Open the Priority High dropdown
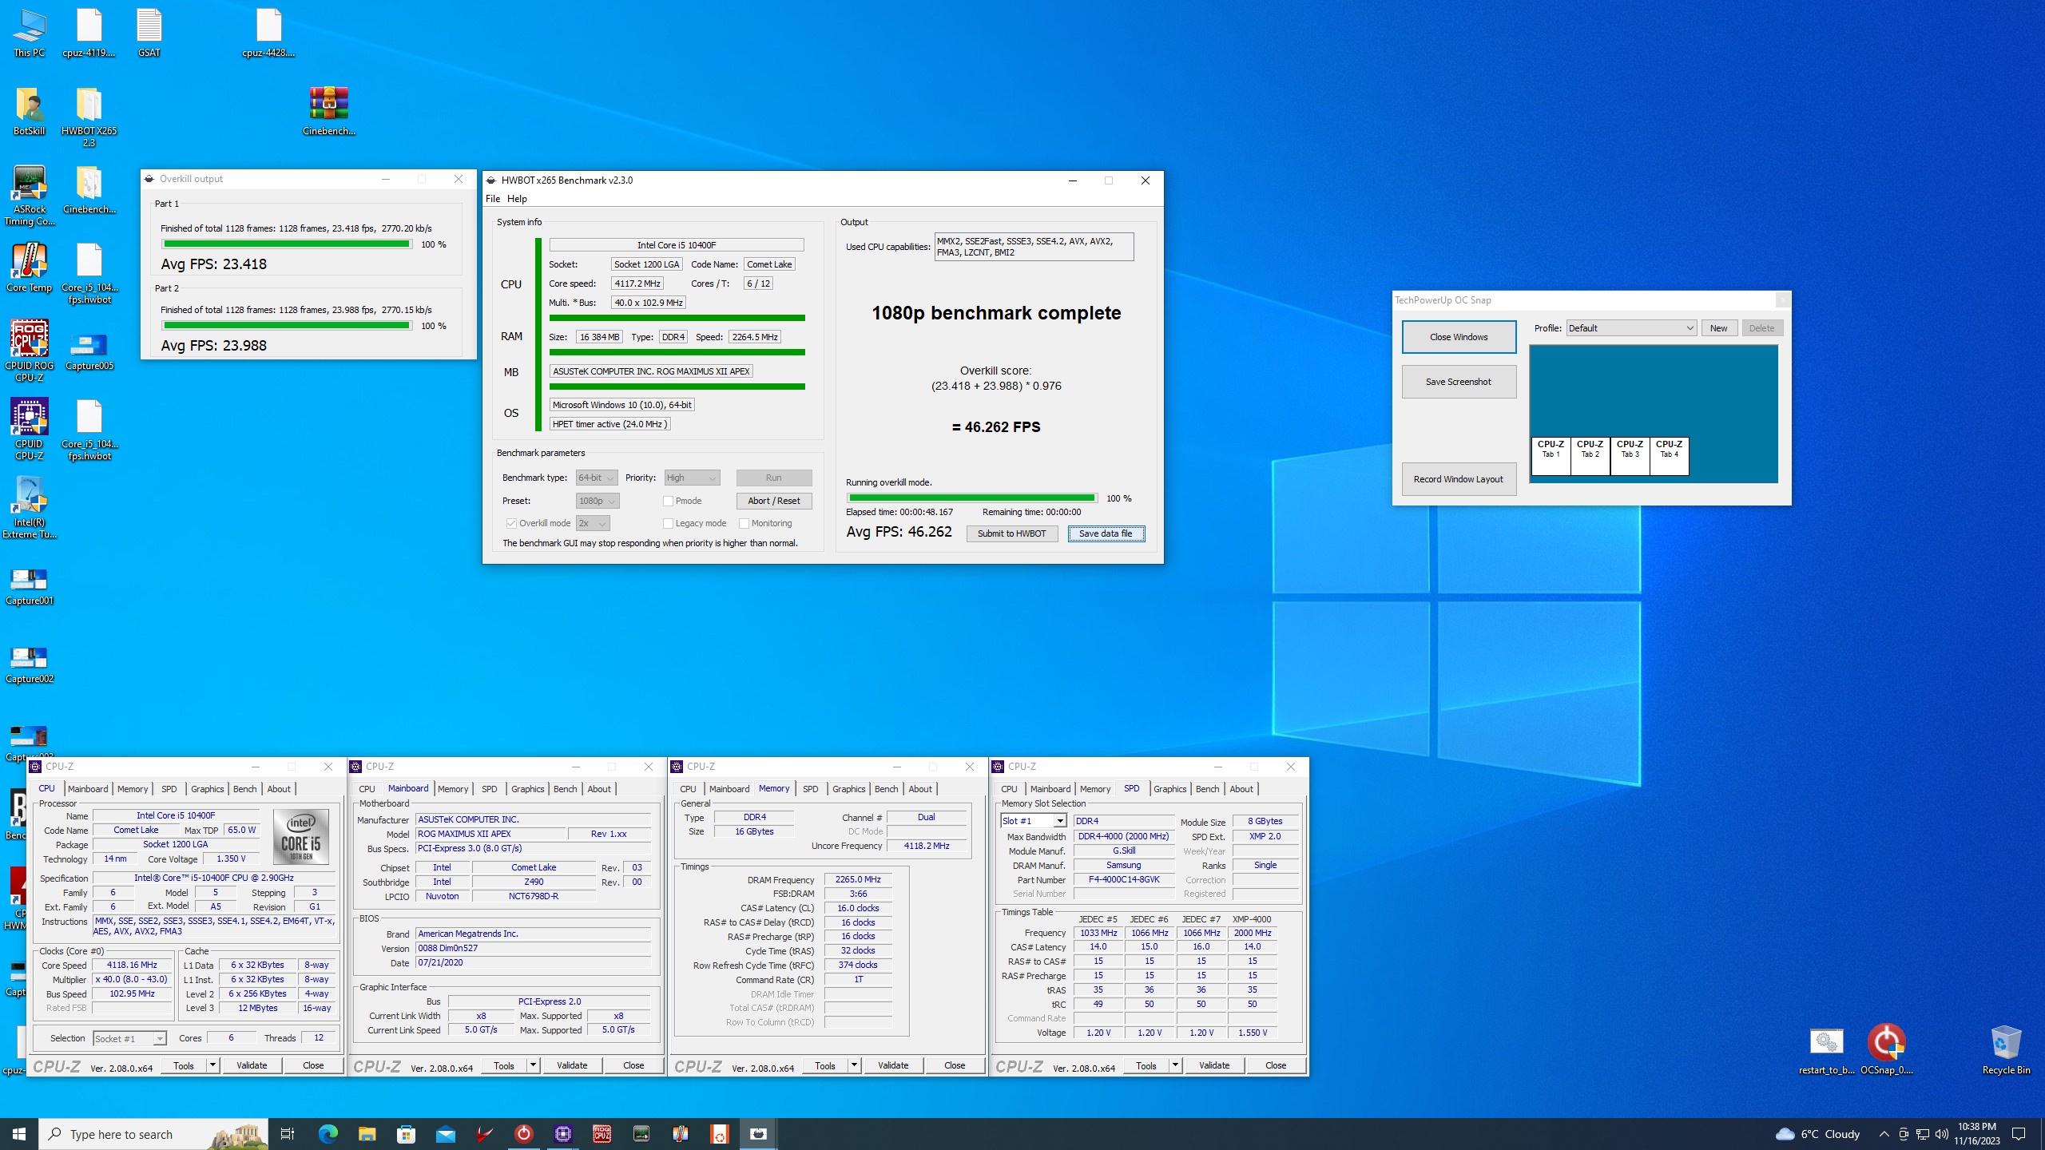Screen dimensions: 2045x1150 [692, 478]
